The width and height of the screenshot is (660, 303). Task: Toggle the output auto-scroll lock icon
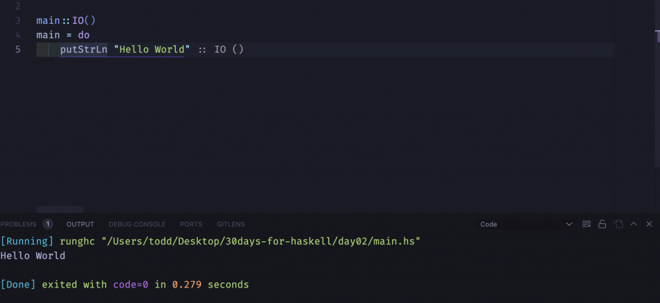(x=602, y=224)
